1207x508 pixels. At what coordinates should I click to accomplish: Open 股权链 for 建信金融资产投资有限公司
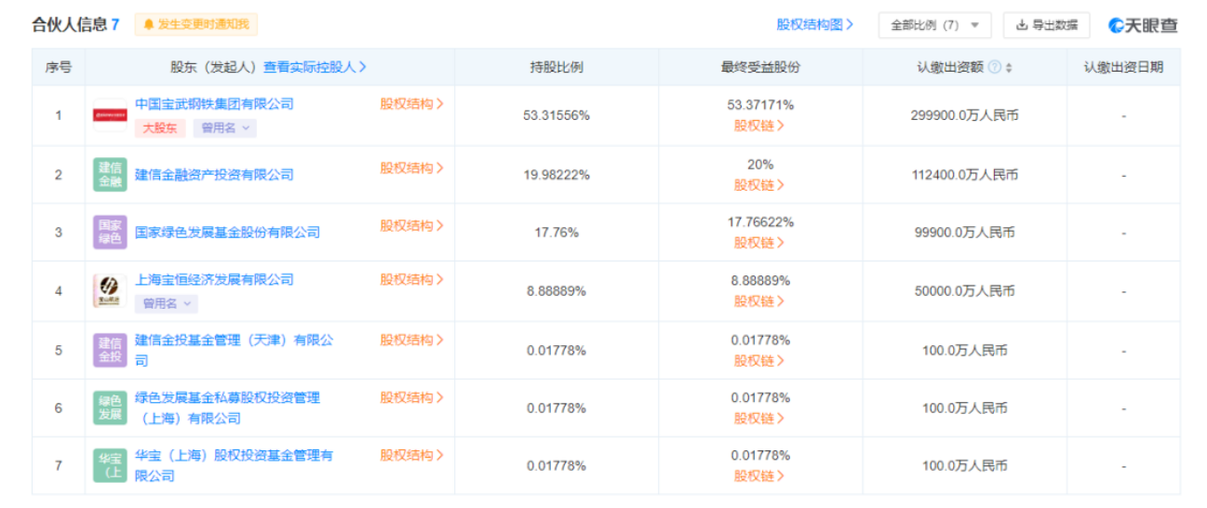(x=759, y=185)
